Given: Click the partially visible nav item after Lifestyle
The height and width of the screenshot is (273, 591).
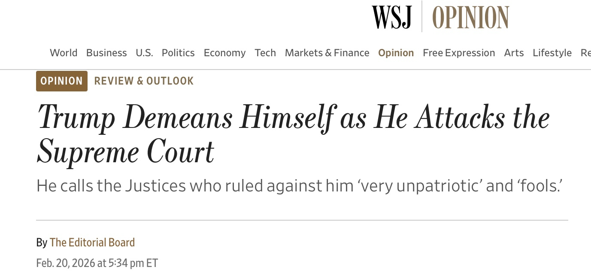Looking at the screenshot, I should pyautogui.click(x=585, y=53).
